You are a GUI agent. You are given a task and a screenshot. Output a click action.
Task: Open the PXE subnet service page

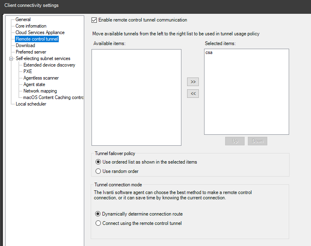point(28,71)
